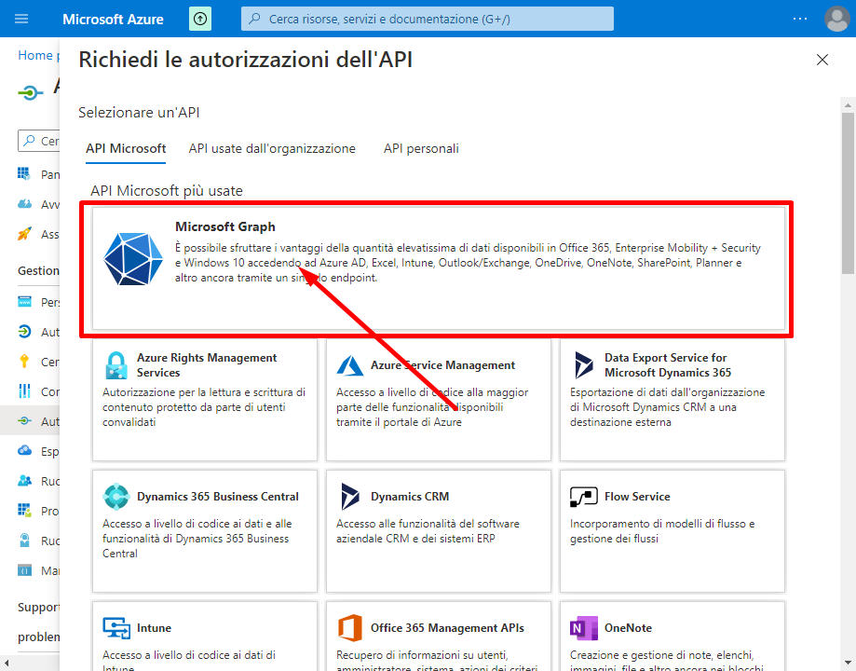The image size is (856, 671).
Task: Click the Dynamics 365 Business Central icon
Action: pyautogui.click(x=115, y=497)
